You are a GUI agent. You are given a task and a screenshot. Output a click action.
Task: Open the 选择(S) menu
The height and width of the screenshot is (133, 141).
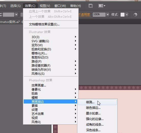pyautogui.click(x=16, y=6)
